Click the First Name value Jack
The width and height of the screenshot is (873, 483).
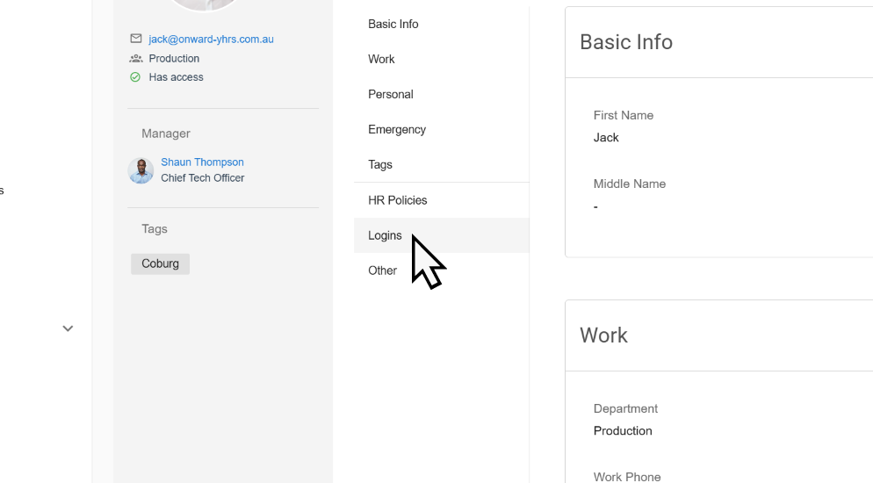pyautogui.click(x=606, y=138)
